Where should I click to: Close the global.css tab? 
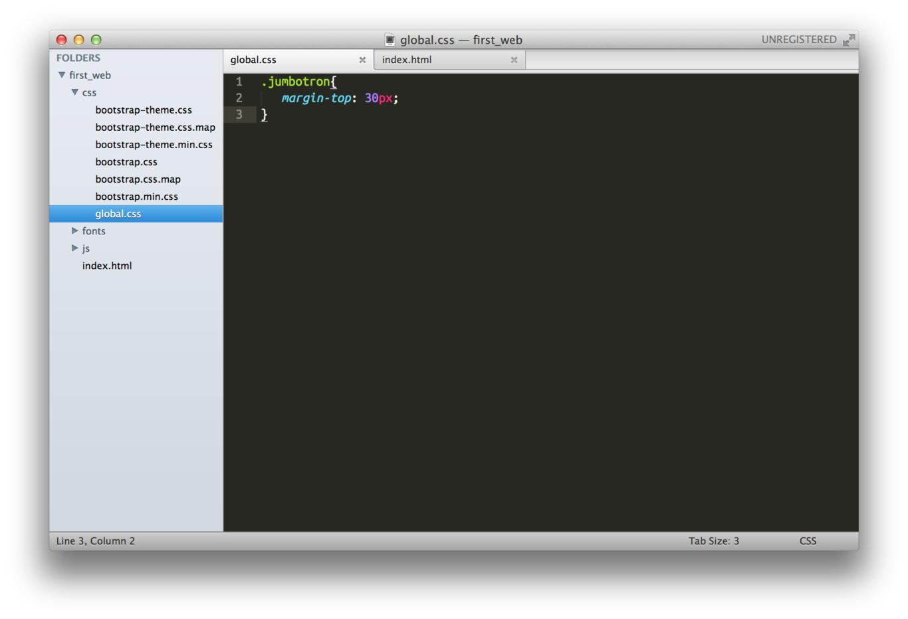362,60
